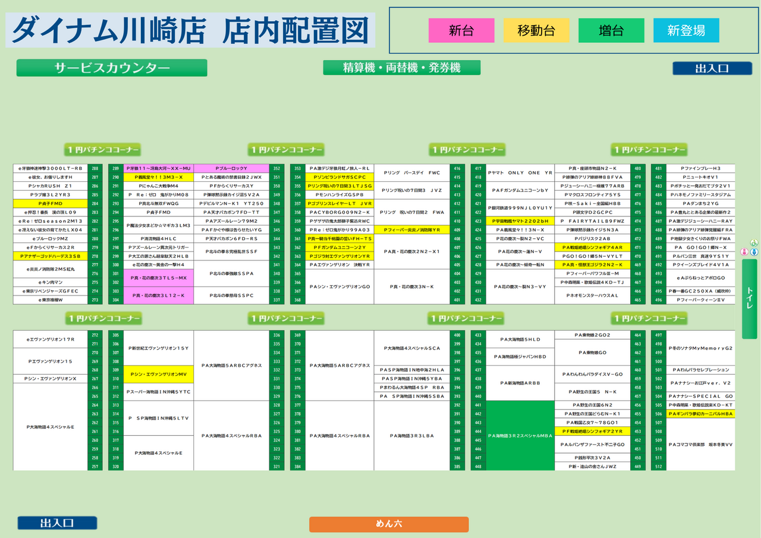
Task: Select machine cell PA花の慶次~裂N3-VY
Action: [x=520, y=287]
